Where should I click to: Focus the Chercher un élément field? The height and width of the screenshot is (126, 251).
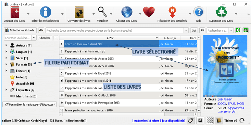pos(18,38)
